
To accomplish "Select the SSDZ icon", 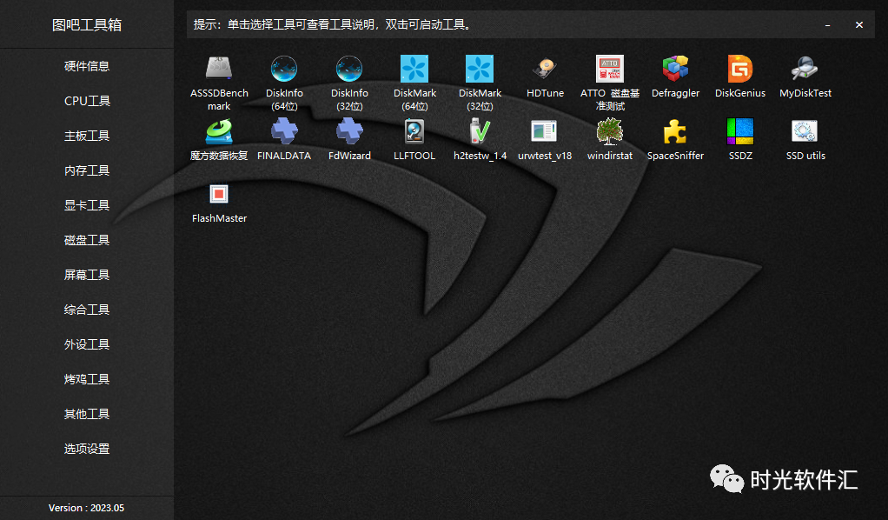I will (740, 131).
